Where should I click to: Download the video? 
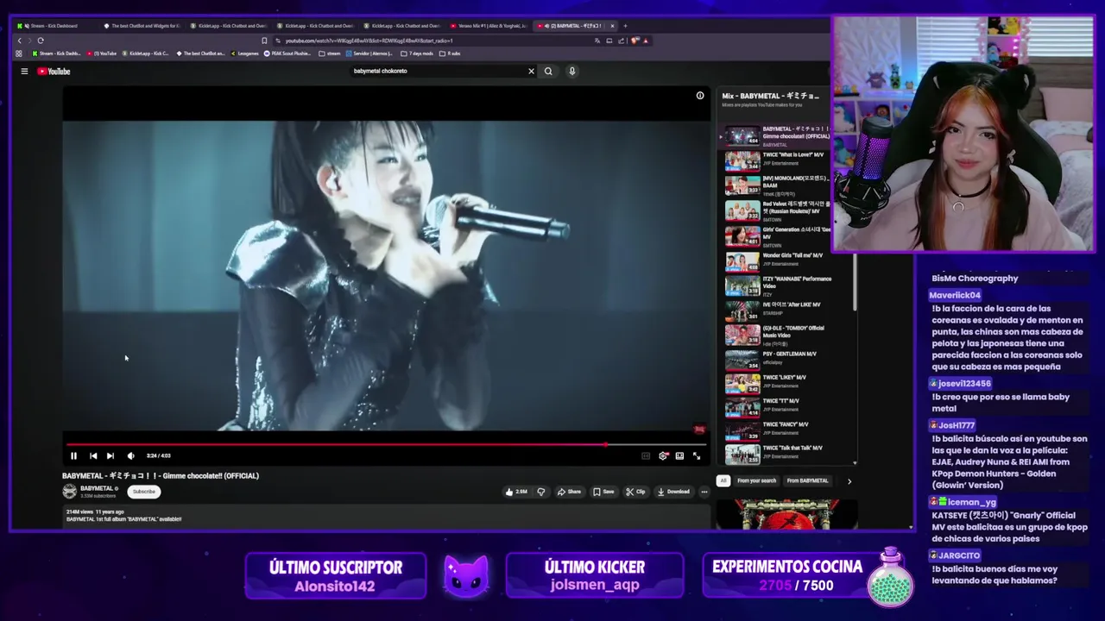pyautogui.click(x=673, y=492)
